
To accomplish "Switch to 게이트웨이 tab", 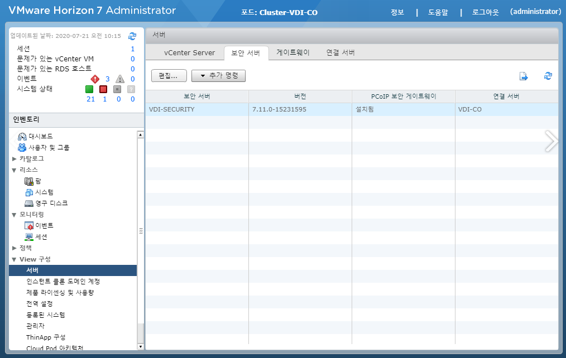I will (x=293, y=52).
